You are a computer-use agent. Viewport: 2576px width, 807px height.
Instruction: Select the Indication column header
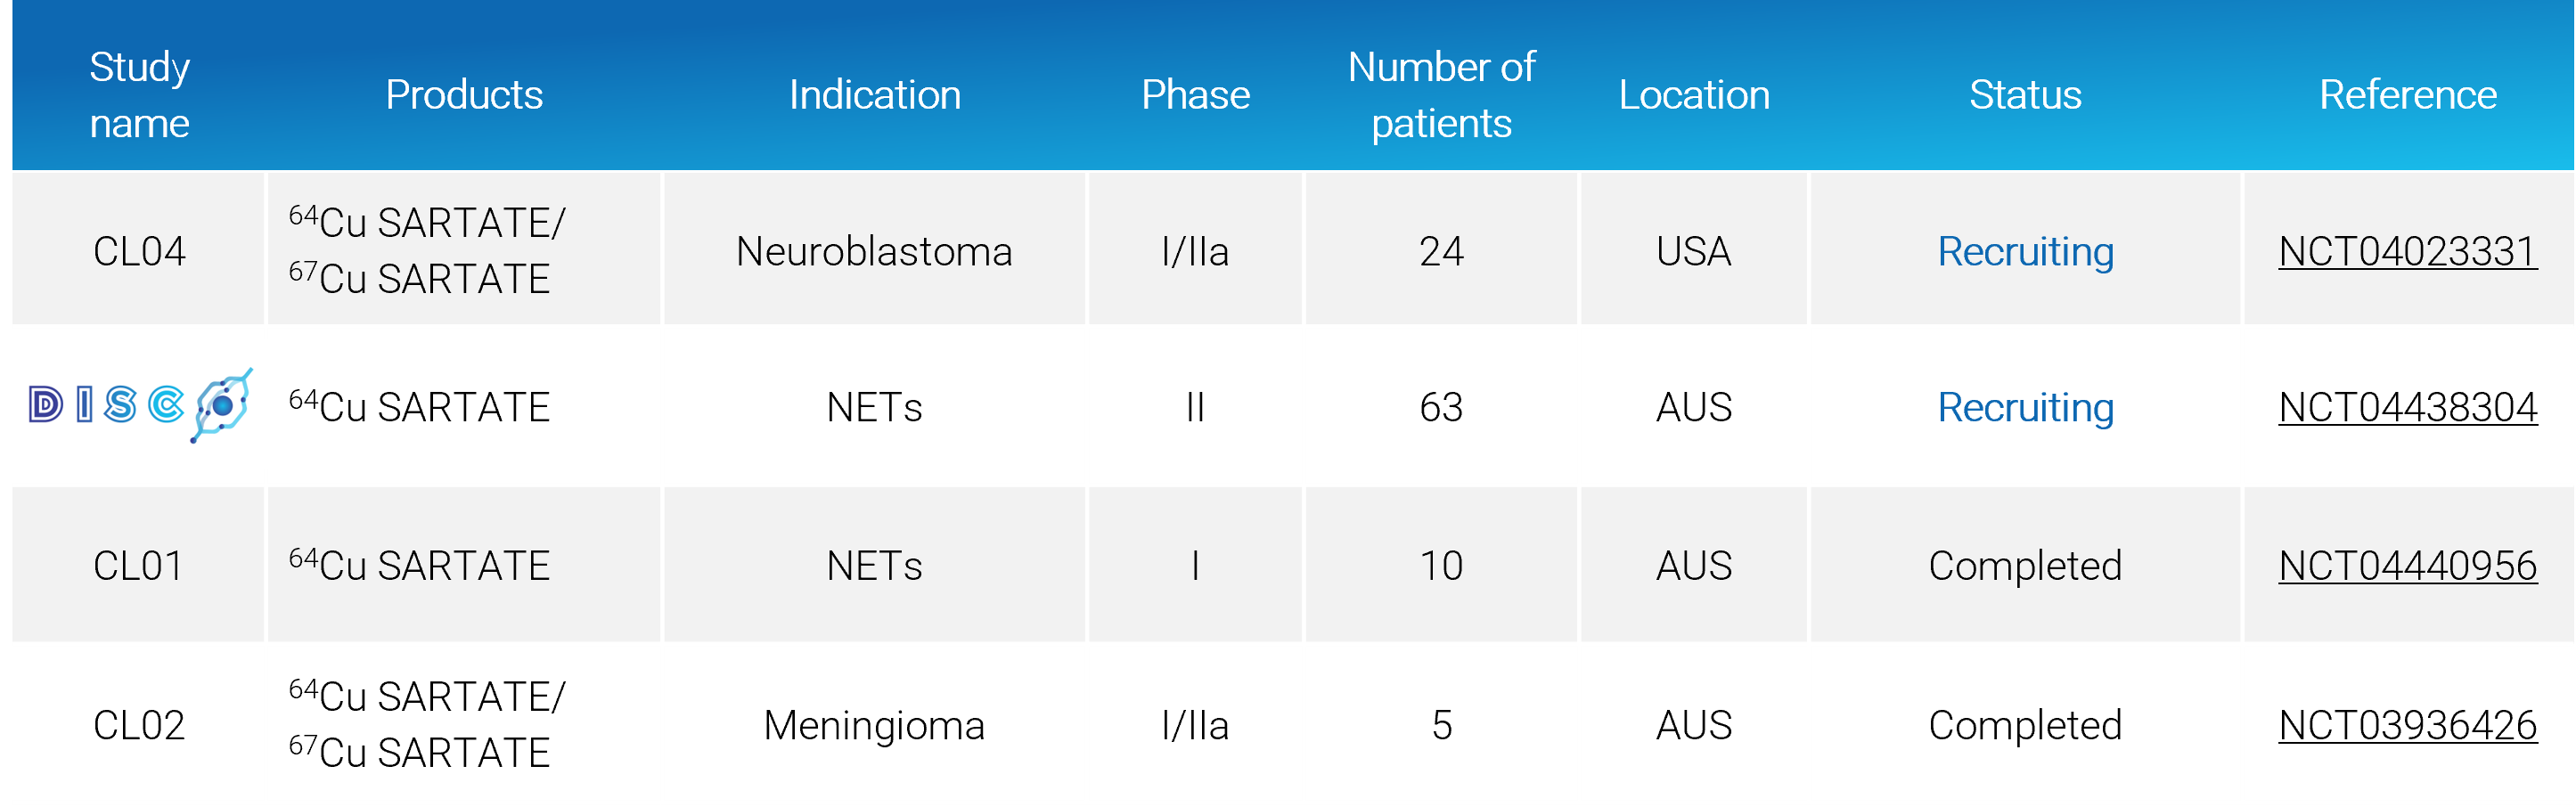[874, 95]
